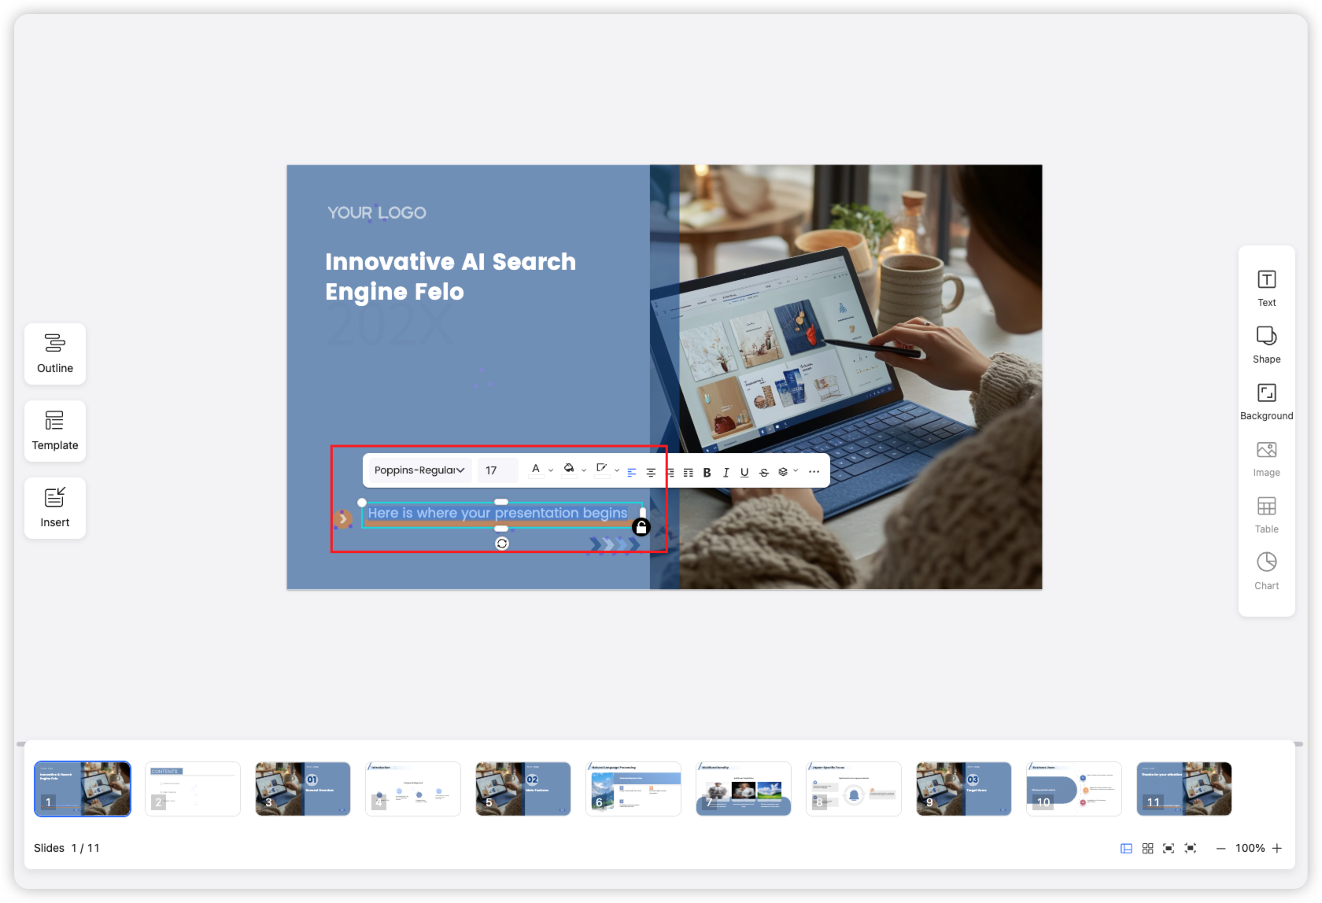This screenshot has height=903, width=1322.
Task: Toggle underline formatting
Action: click(744, 472)
